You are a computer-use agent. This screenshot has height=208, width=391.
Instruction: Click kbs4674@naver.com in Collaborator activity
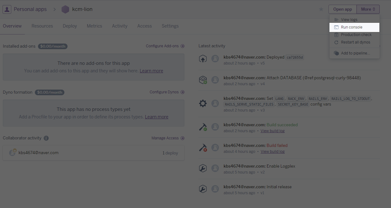tap(38, 153)
